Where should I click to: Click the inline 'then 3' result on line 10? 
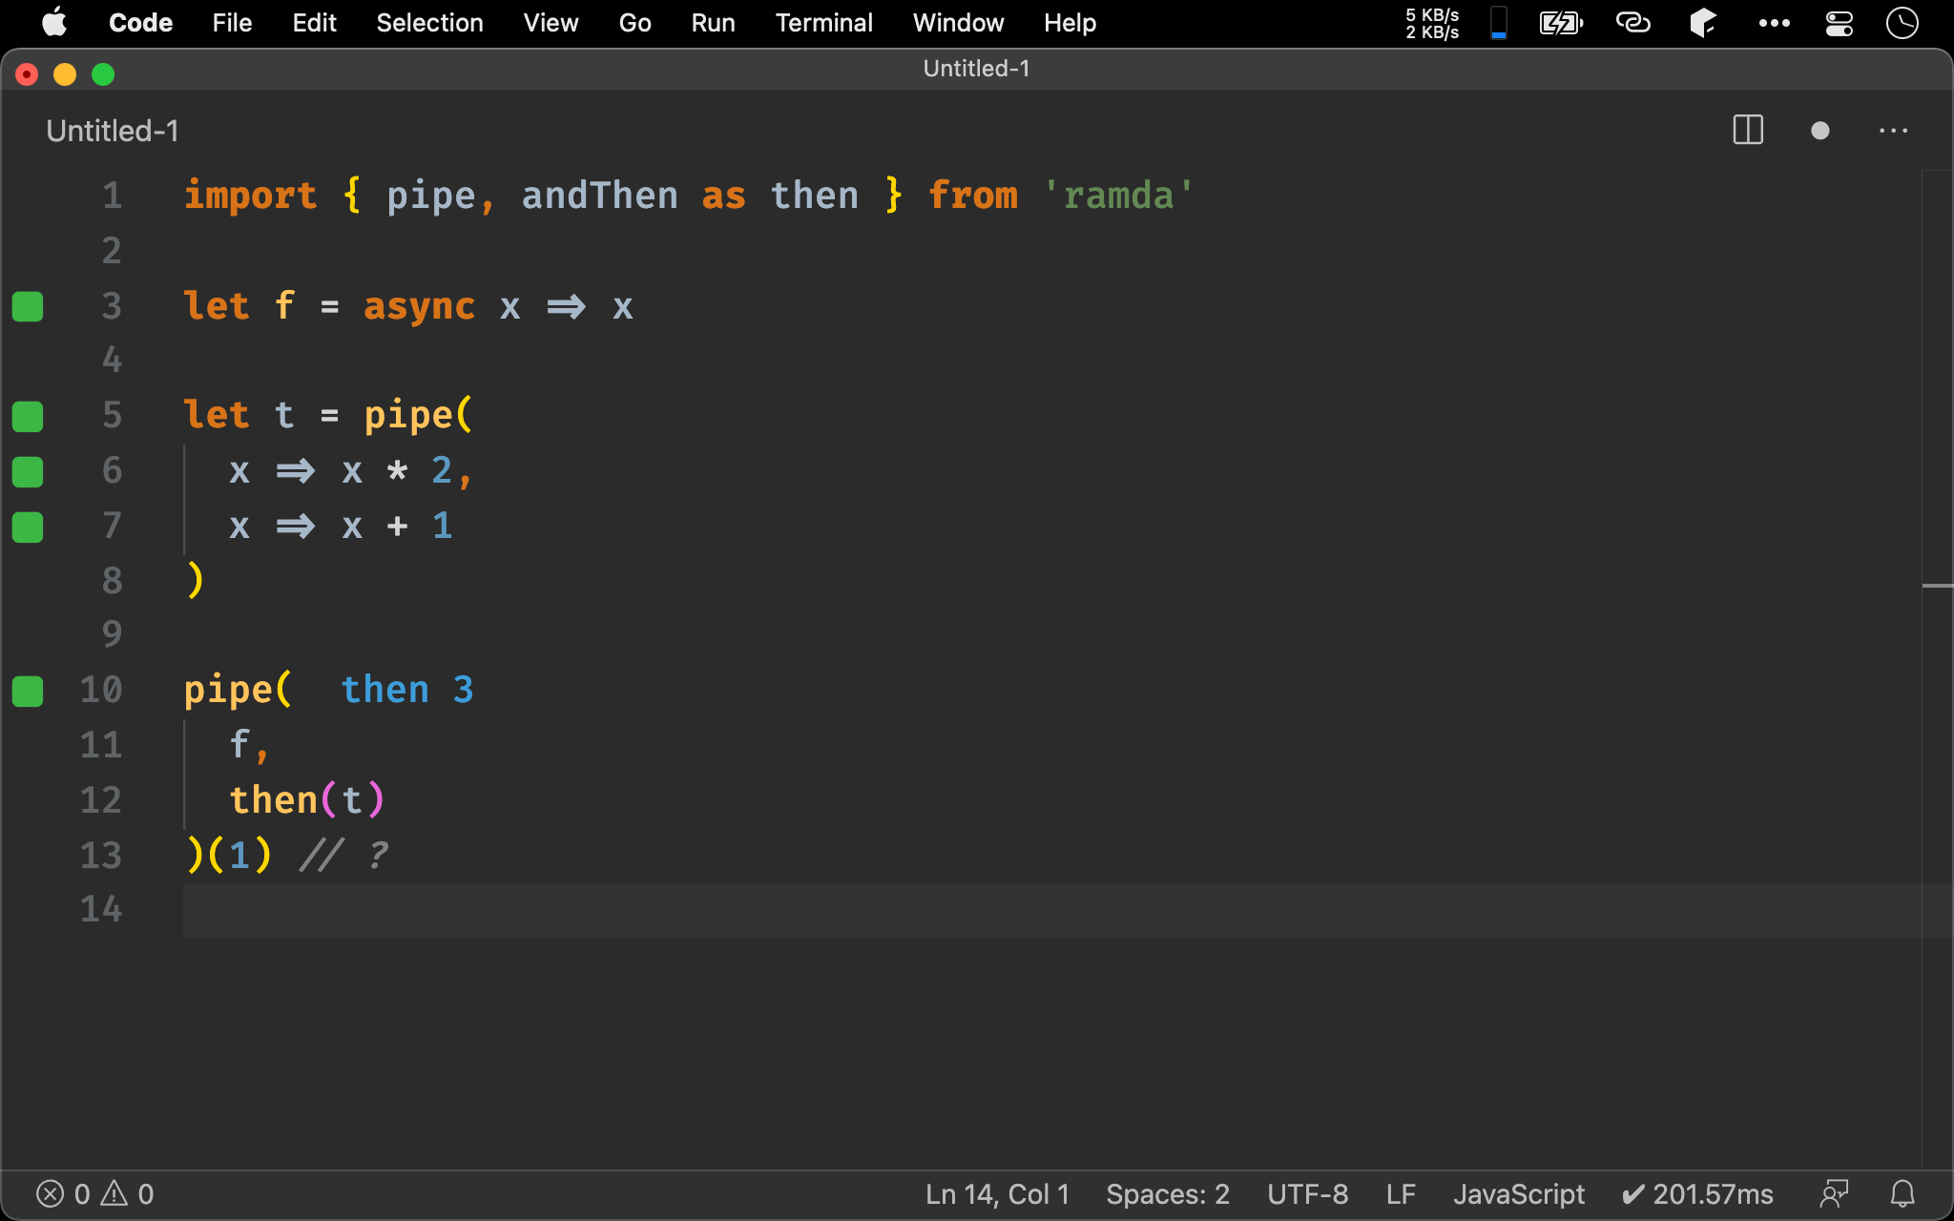coord(407,689)
